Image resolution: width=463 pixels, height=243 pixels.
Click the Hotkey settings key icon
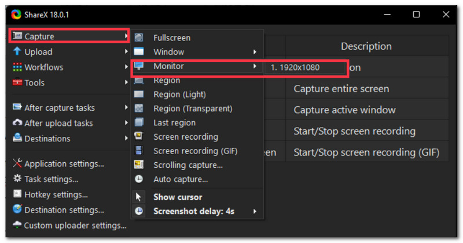[17, 194]
